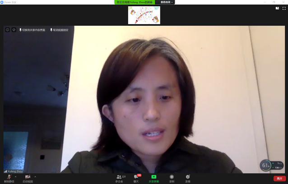Expand audio options arrow beside microphone
The width and height of the screenshot is (288, 184).
tap(15, 177)
